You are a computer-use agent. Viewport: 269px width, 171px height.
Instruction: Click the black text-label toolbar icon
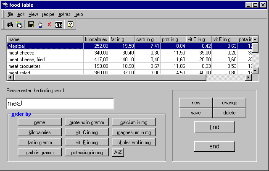pos(59,24)
